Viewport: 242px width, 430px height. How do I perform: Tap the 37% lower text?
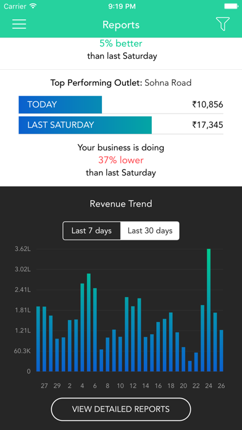121,160
